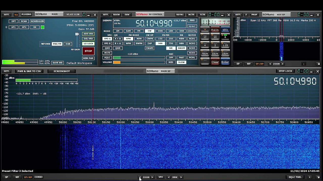Click ADD VRX button
323x181 pixels.
click(x=88, y=34)
